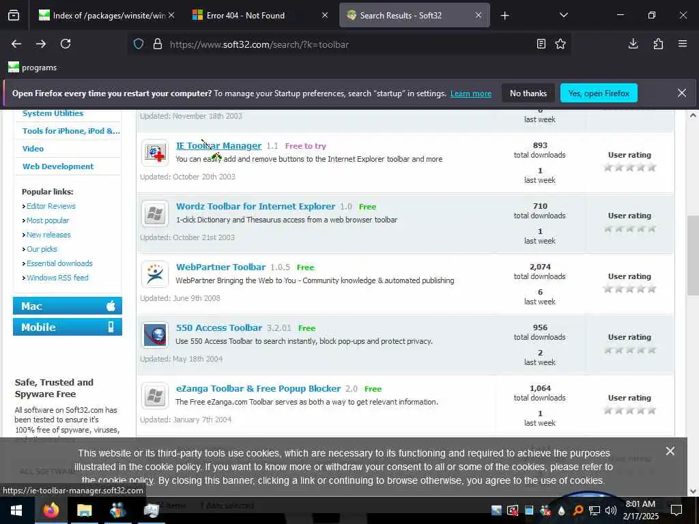
Task: Open tracking protection shield icon
Action: [x=139, y=44]
